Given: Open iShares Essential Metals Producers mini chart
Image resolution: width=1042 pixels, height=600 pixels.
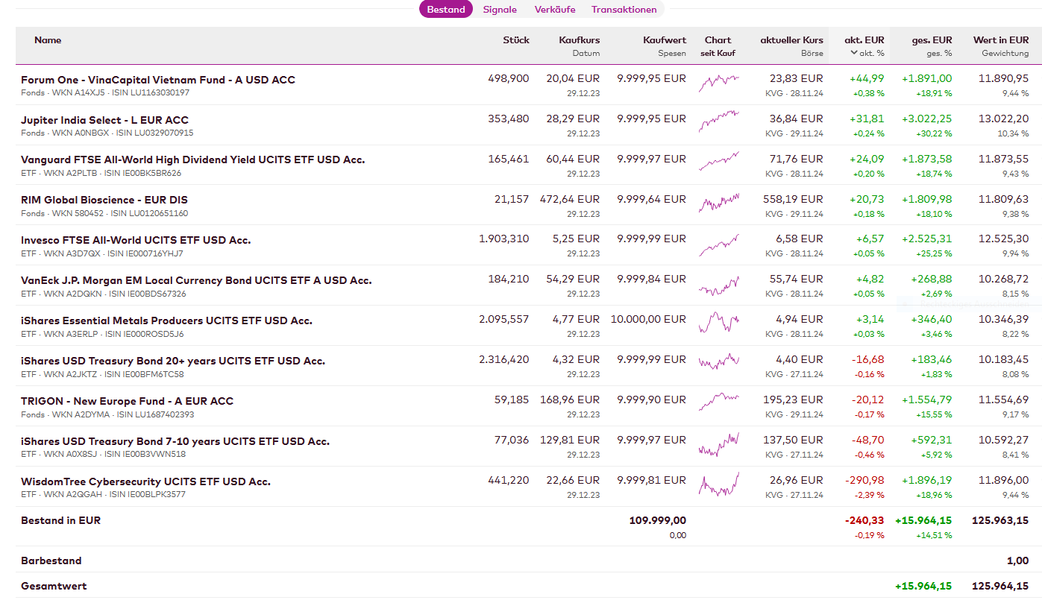Looking at the screenshot, I should (x=718, y=323).
